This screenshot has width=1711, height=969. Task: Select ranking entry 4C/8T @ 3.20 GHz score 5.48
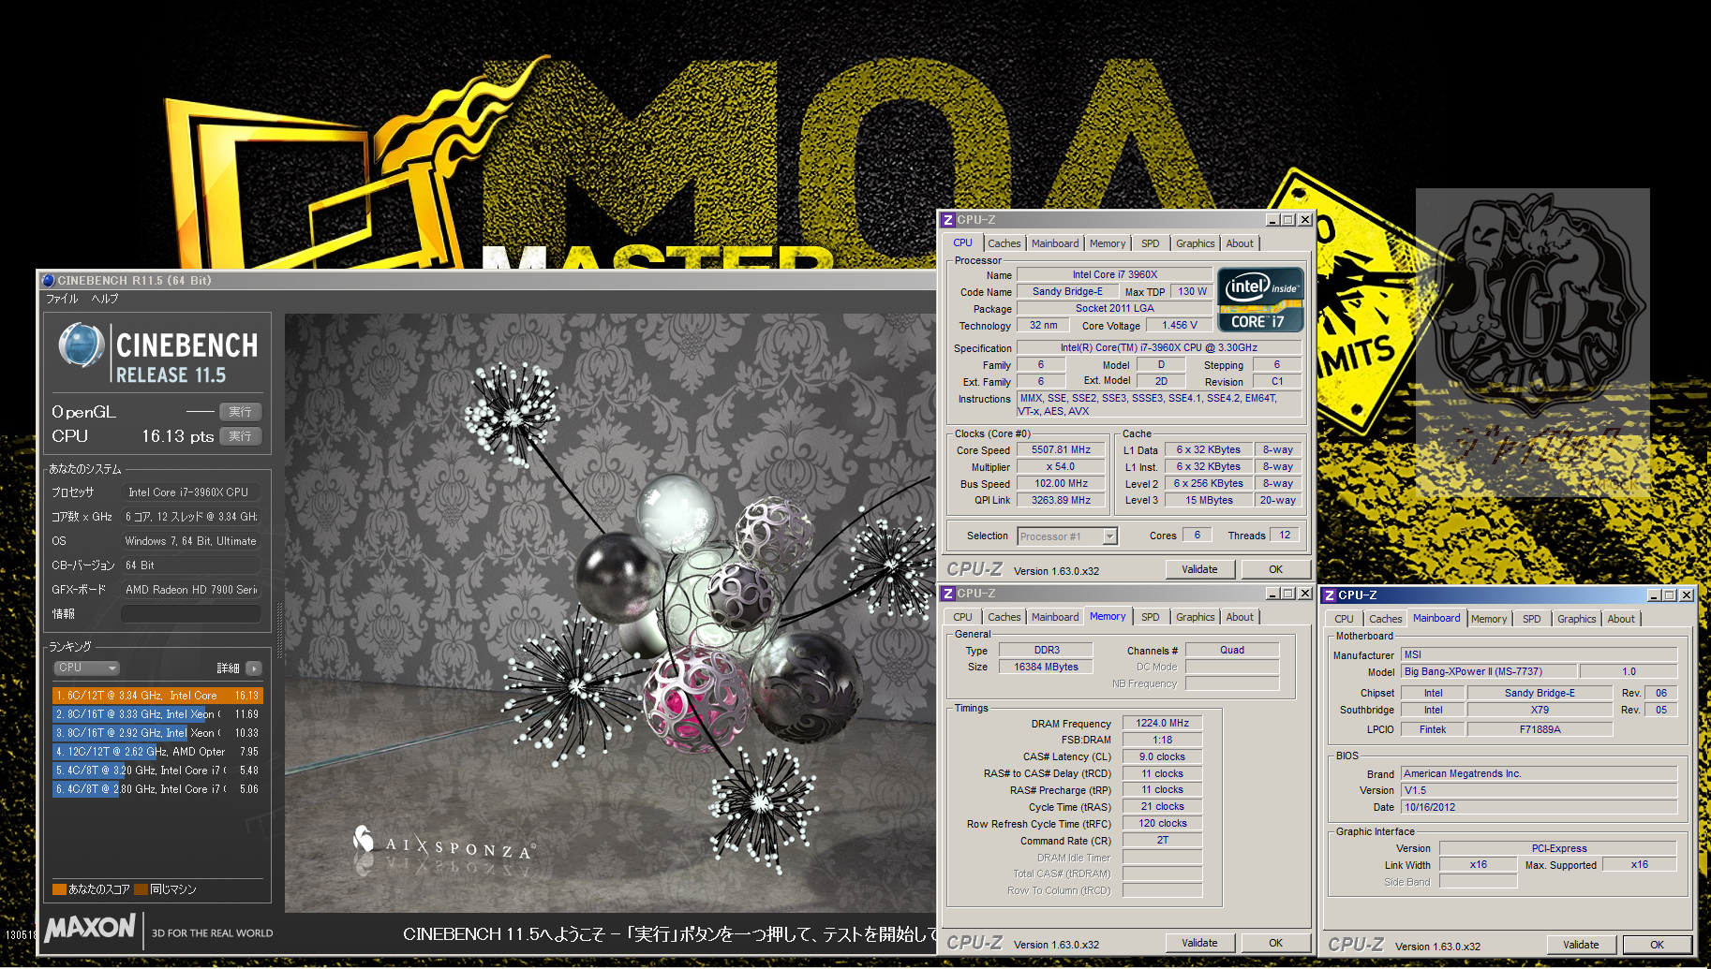tap(157, 771)
